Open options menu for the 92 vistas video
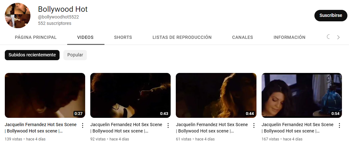The image size is (349, 143). tap(168, 125)
